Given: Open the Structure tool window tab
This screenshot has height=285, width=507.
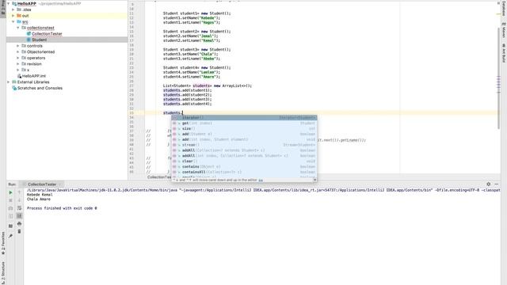Looking at the screenshot, I should point(3,272).
